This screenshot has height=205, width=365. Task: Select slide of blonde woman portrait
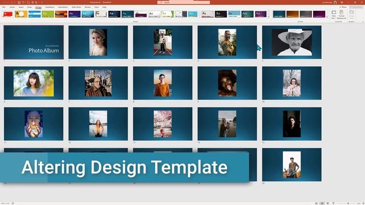(98, 42)
